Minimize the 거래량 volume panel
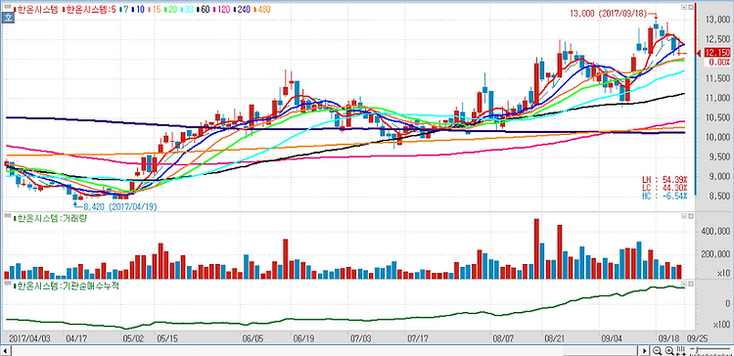 pos(684,216)
